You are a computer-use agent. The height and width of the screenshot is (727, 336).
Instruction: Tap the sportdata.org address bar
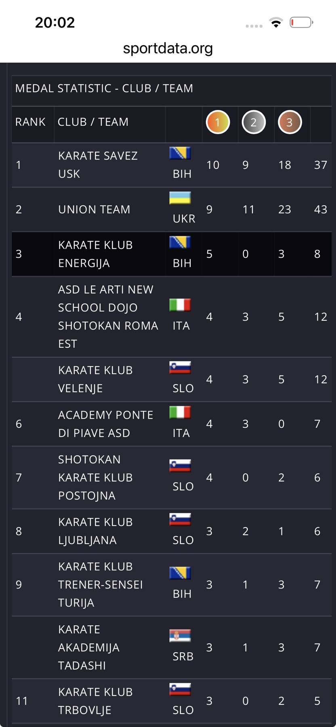[x=168, y=48]
